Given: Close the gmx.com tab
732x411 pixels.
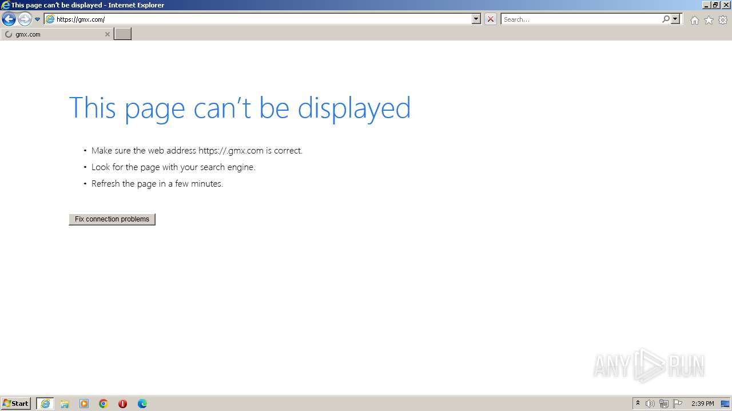Looking at the screenshot, I should [x=107, y=34].
